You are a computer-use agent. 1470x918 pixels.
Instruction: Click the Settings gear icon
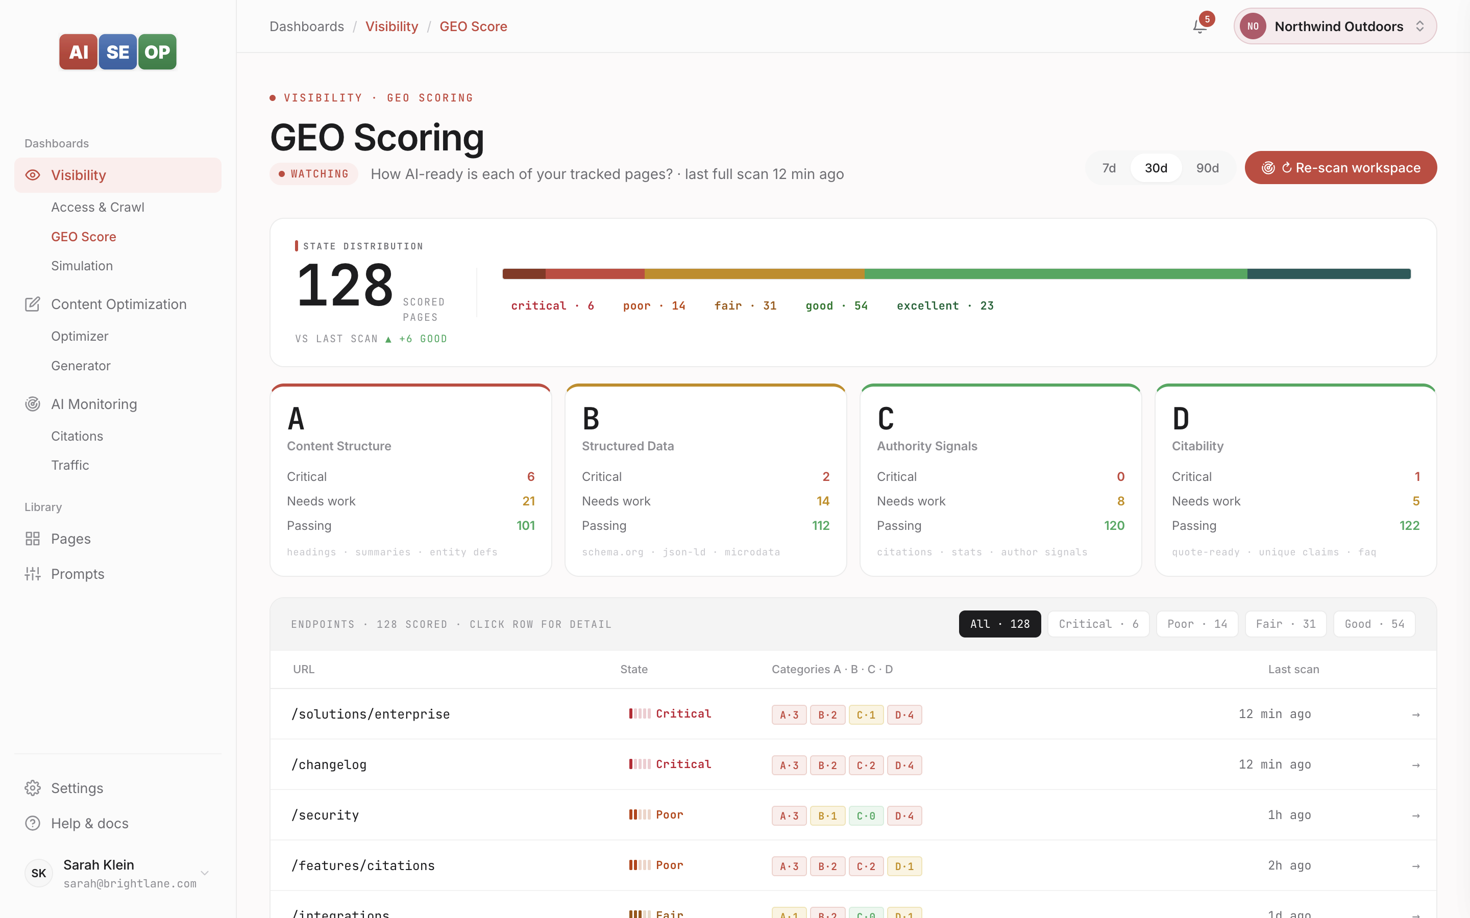pyautogui.click(x=33, y=788)
